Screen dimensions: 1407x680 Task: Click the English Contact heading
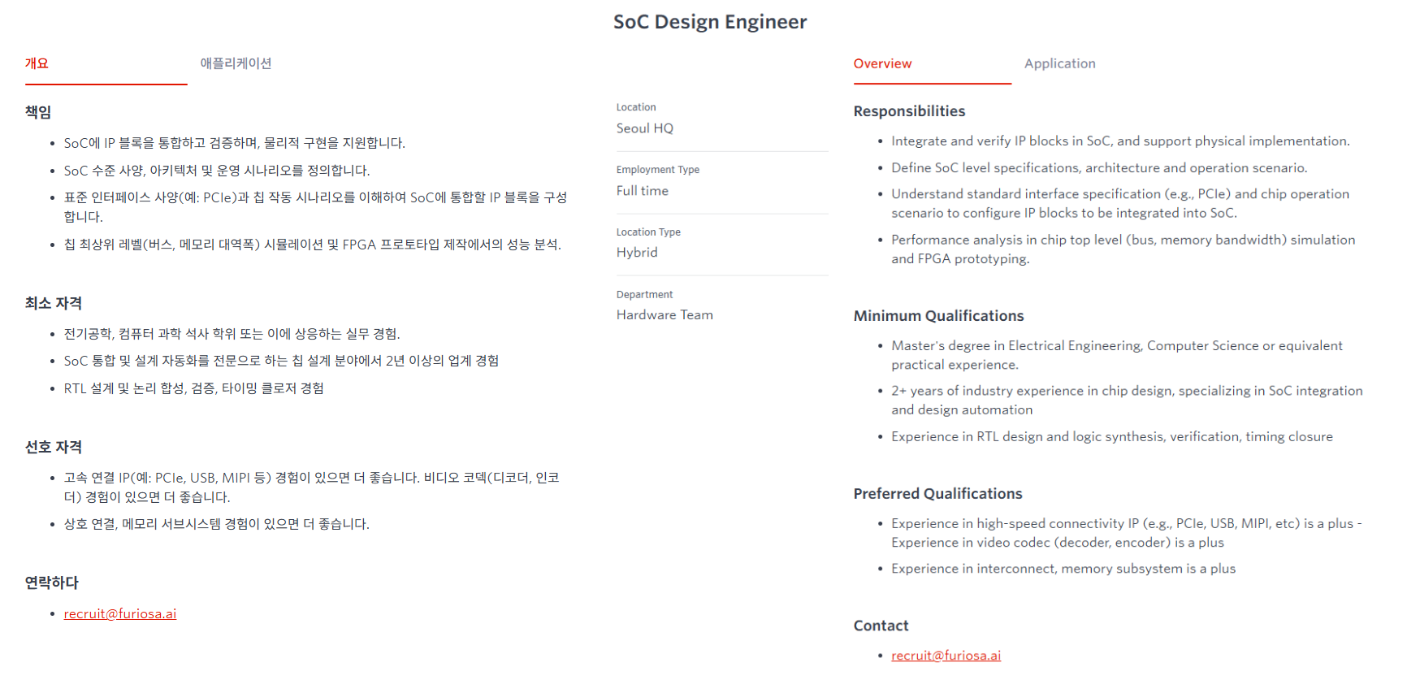point(881,626)
